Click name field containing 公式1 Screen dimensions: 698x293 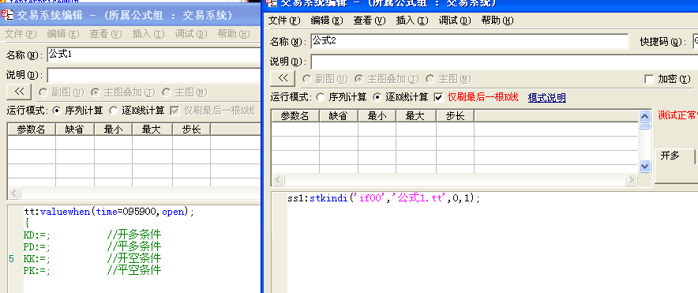point(154,54)
